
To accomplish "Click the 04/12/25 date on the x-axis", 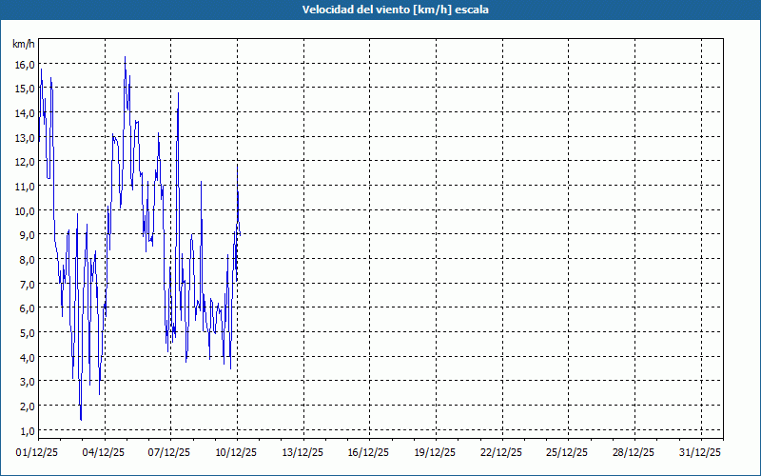I will (105, 453).
